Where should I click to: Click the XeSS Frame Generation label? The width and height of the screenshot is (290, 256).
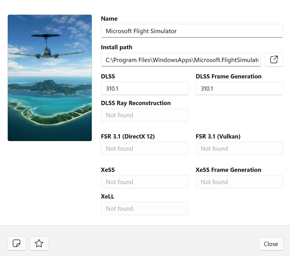click(x=228, y=170)
